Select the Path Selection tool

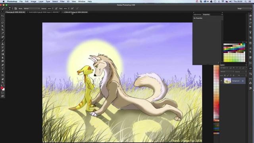(2, 72)
